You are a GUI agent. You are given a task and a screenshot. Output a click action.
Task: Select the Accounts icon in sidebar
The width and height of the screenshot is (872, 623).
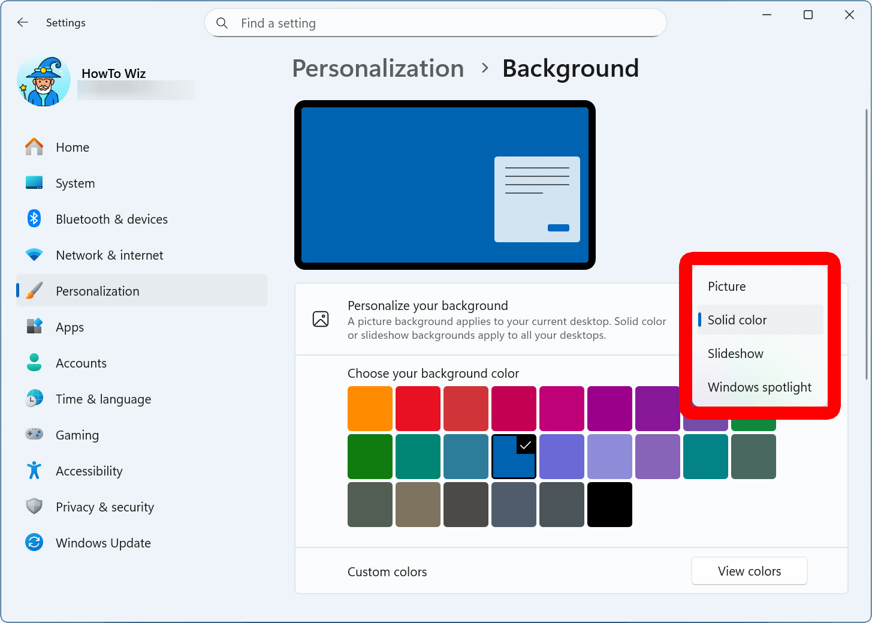[34, 363]
